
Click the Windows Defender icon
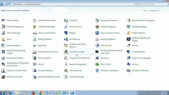[x=129, y=70]
